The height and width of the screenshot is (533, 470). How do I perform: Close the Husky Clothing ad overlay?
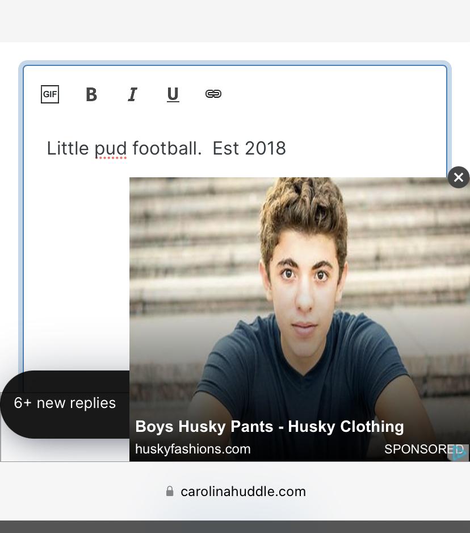(458, 177)
